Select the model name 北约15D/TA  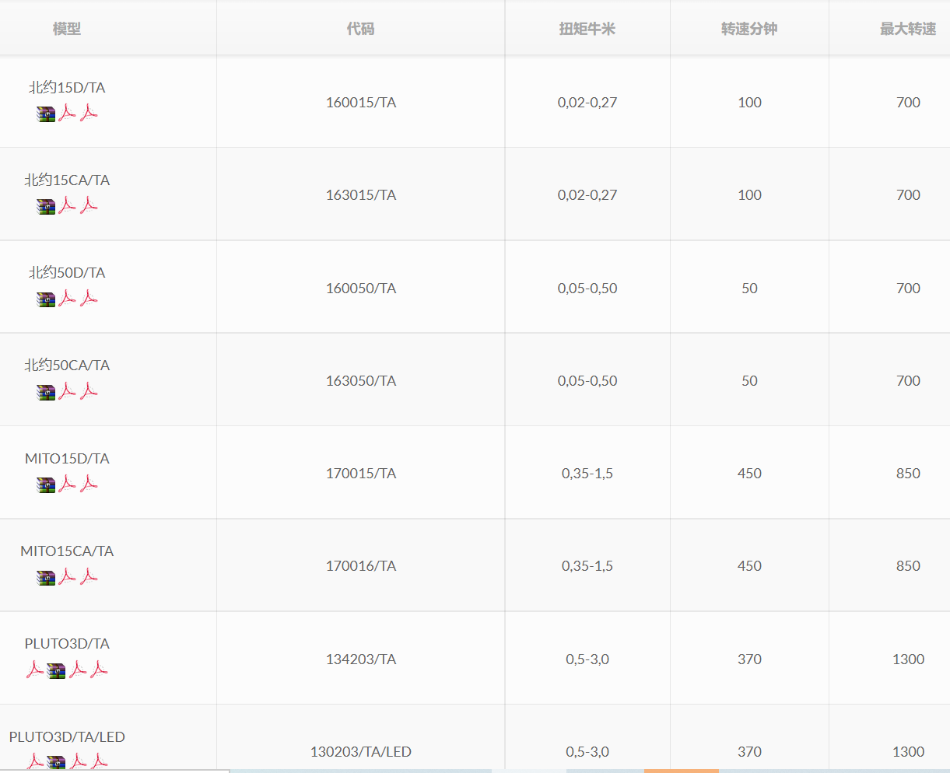(x=67, y=88)
